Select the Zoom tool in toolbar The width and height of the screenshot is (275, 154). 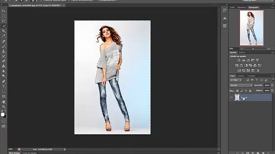coord(3,107)
